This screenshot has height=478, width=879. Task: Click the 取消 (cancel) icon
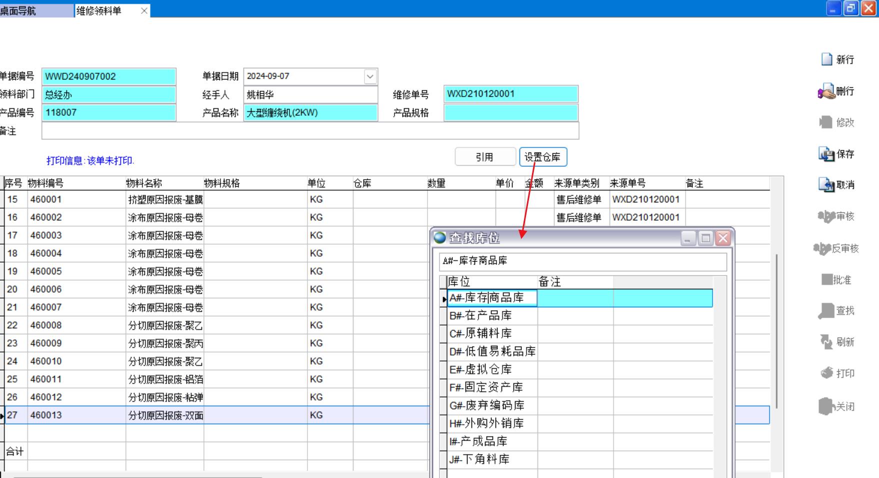click(827, 185)
